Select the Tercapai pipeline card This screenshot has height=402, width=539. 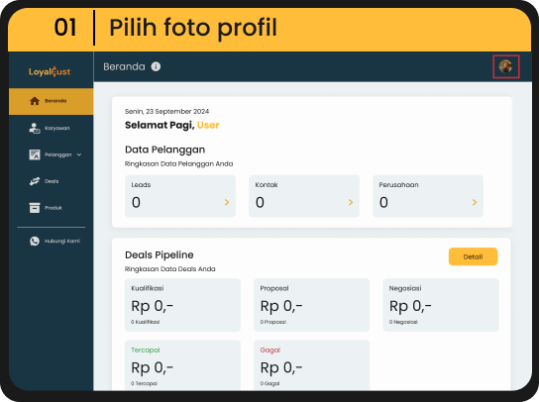click(x=182, y=365)
